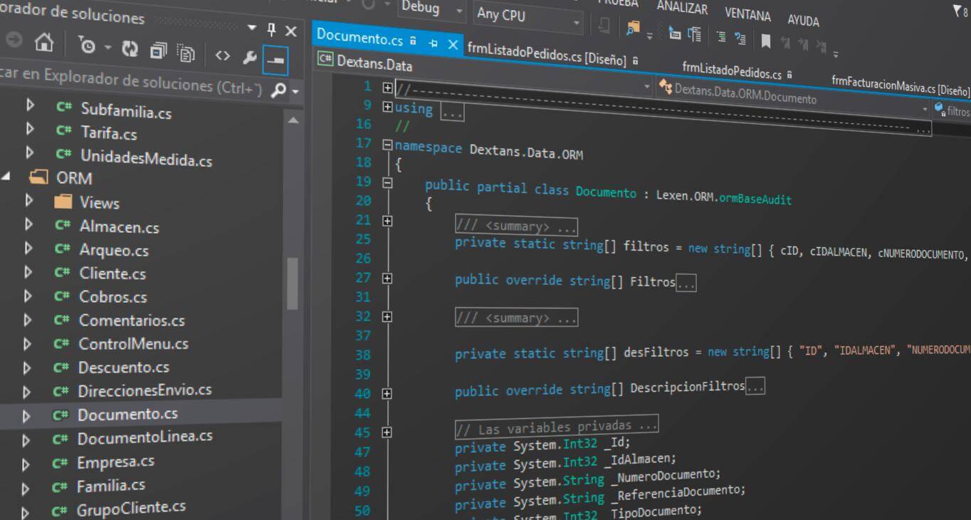Select Subfamilia.cs in Solution Explorer
This screenshot has height=520, width=971.
pyautogui.click(x=126, y=111)
